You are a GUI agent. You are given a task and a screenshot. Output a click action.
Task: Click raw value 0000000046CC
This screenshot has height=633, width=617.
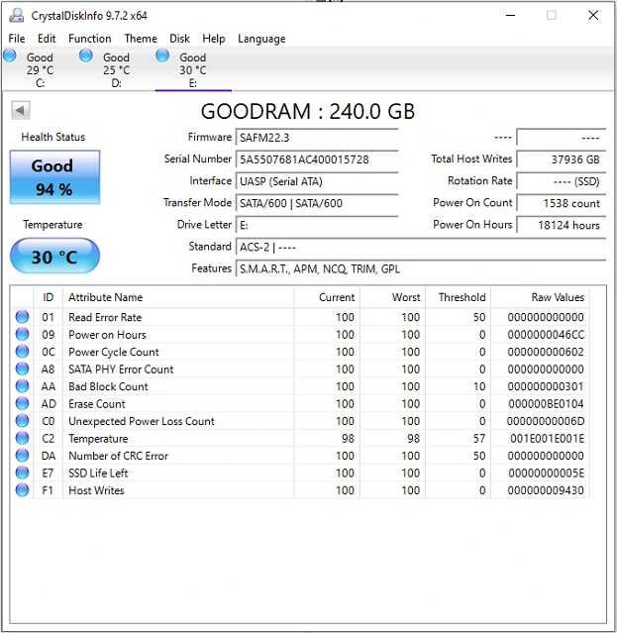coord(546,335)
